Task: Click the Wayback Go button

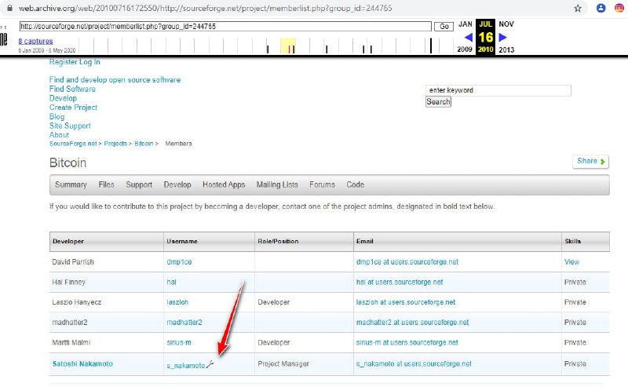Action: click(x=444, y=27)
